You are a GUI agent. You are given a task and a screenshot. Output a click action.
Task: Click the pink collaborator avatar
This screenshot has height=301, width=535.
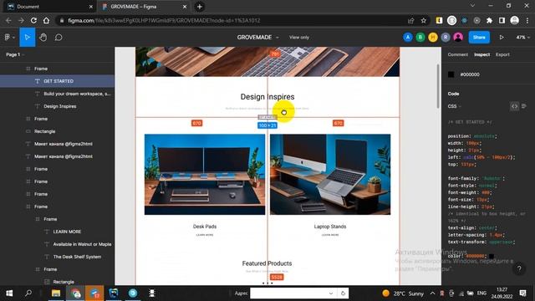tap(458, 37)
